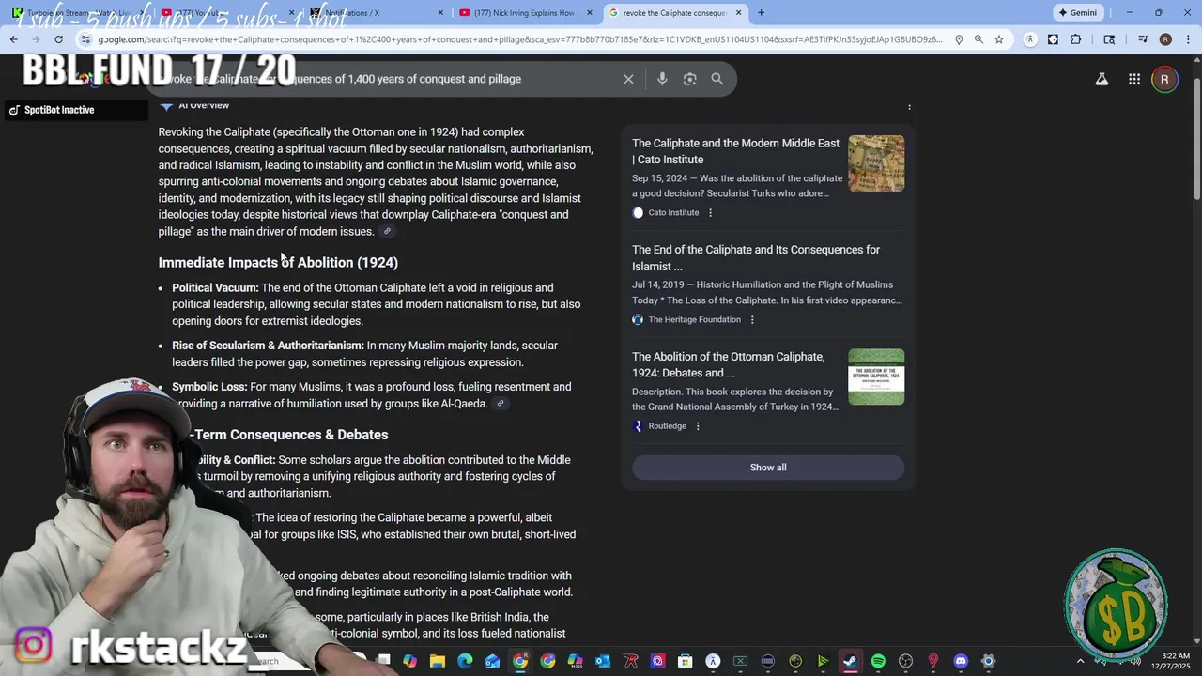Reload the current page
The image size is (1202, 676).
pos(58,39)
